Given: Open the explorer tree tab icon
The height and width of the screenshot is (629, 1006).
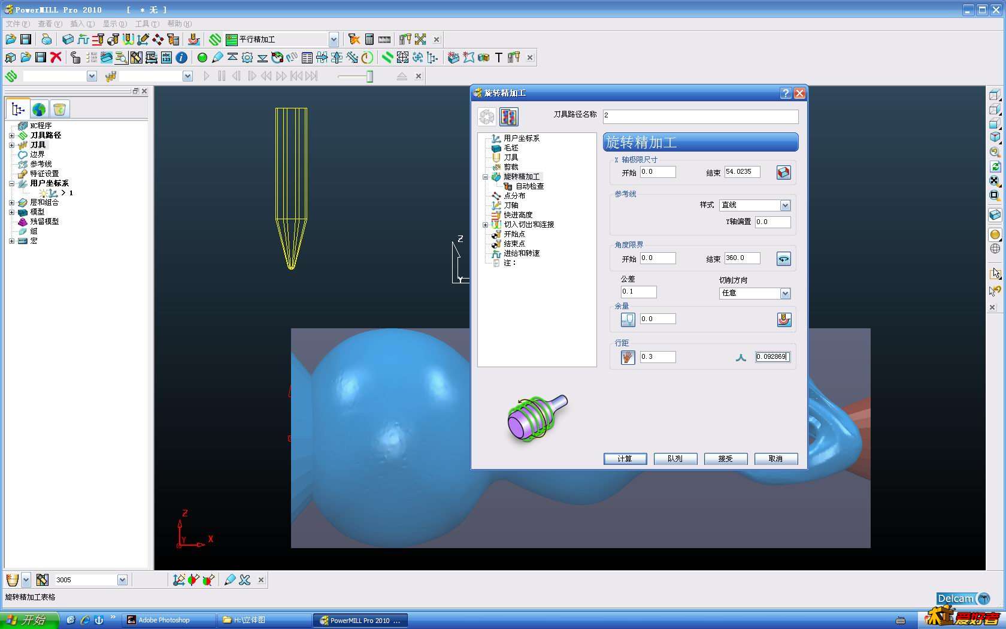Looking at the screenshot, I should 18,109.
